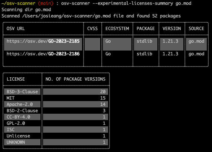Select the UNKNOWN license row
The height and width of the screenshot is (152, 212).
pyautogui.click(x=56, y=142)
